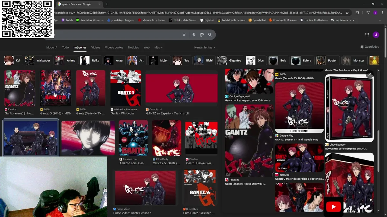Switch to Noticias tab
The image size is (387, 217).
click(x=133, y=48)
